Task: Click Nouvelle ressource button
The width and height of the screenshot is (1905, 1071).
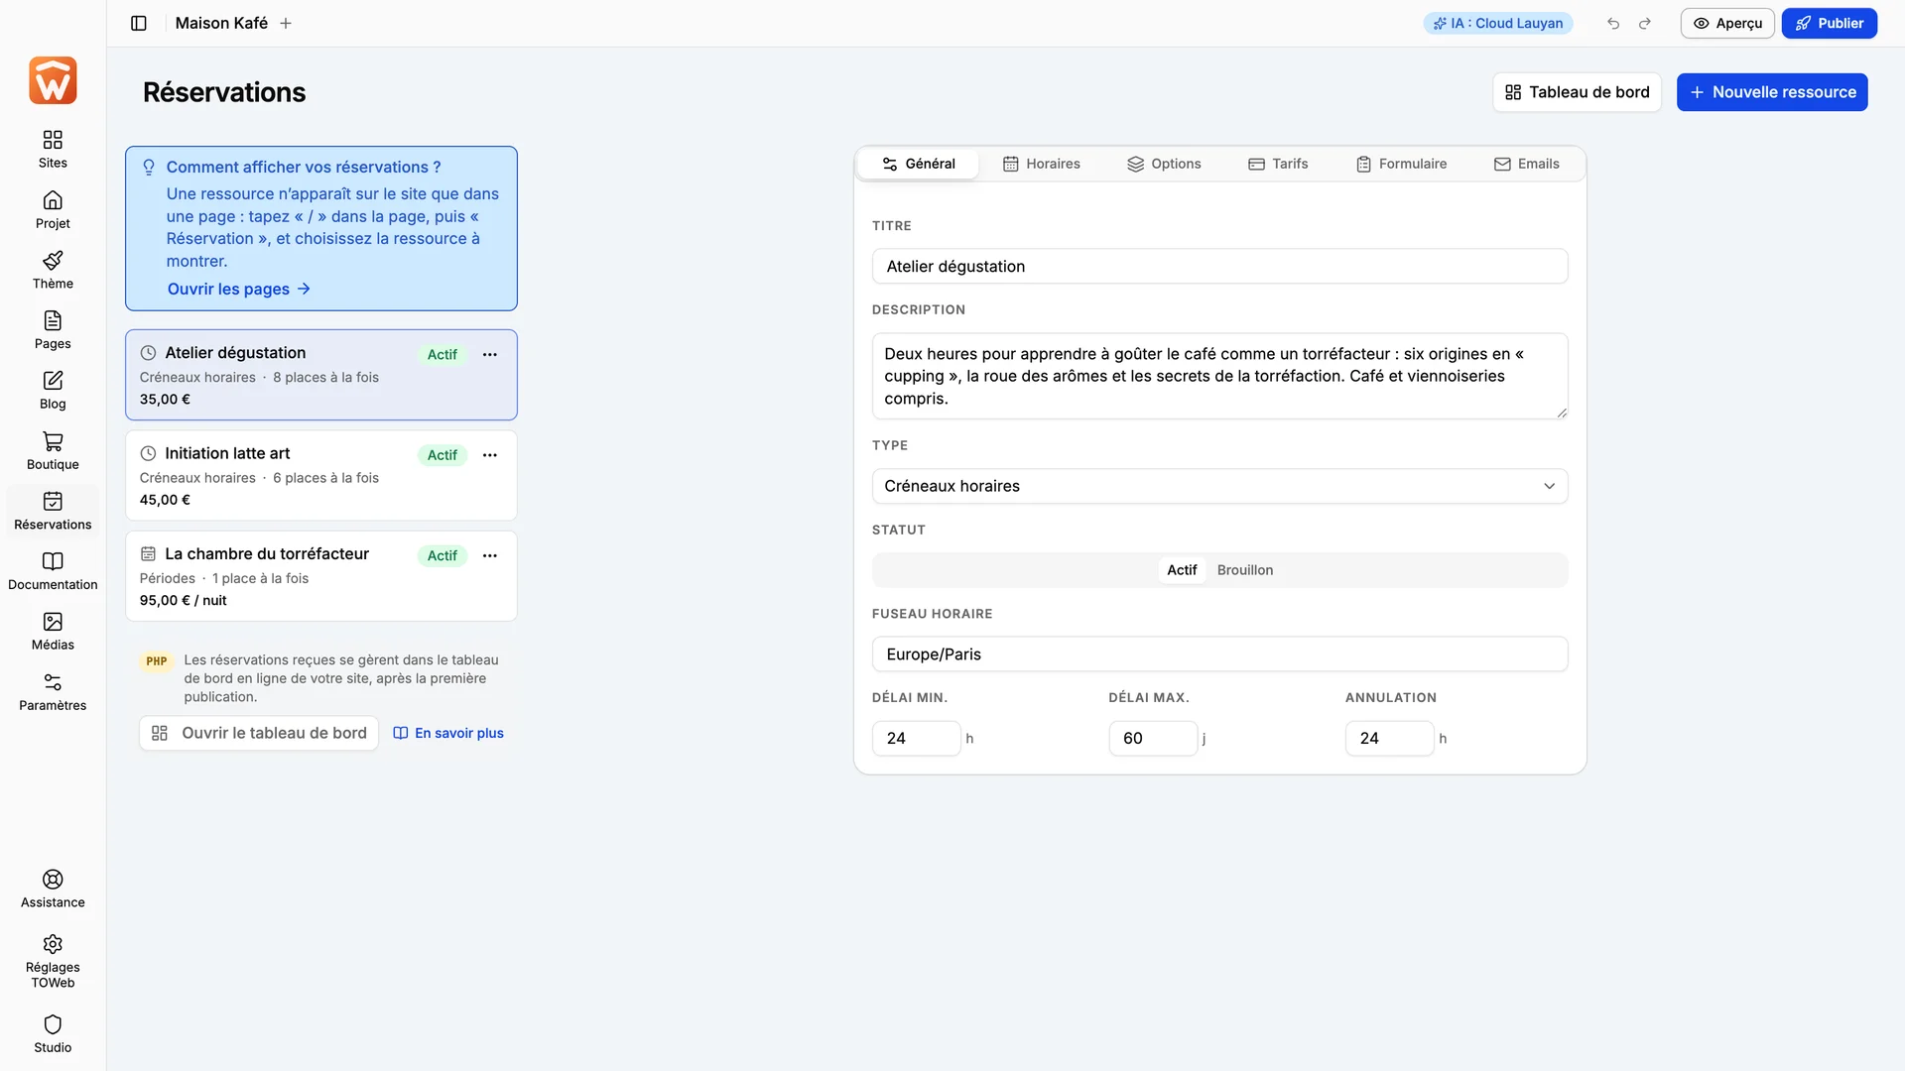Action: (1772, 92)
